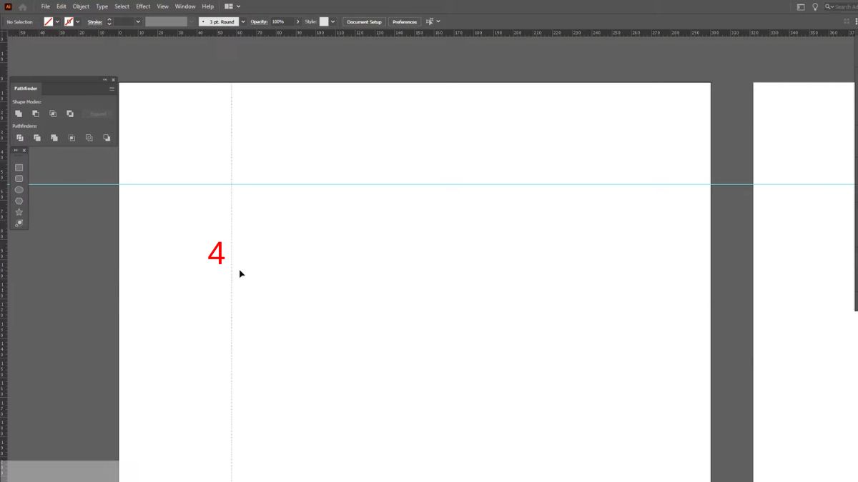
Task: Click the Crop pathfinder icon
Action: click(71, 138)
